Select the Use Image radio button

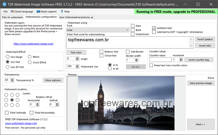pyautogui.click(x=8, y=57)
